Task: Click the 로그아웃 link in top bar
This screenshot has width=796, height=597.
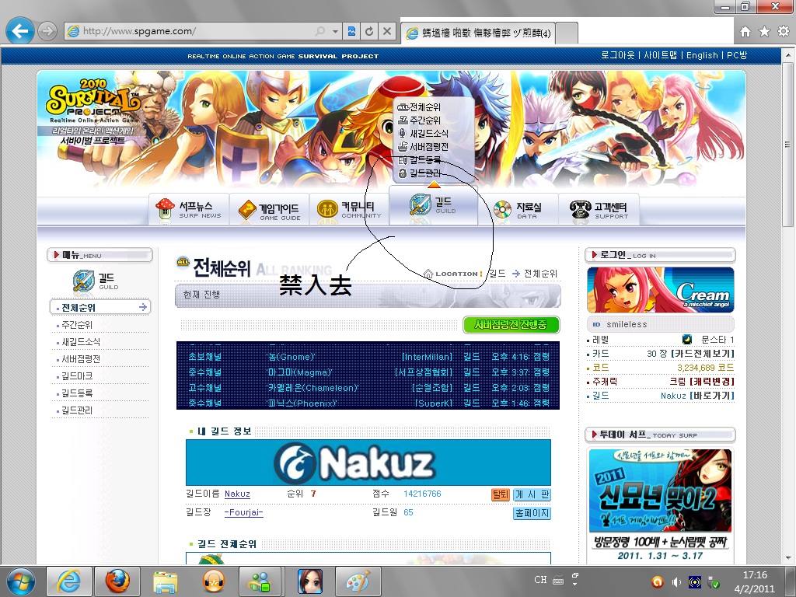Action: pyautogui.click(x=617, y=55)
